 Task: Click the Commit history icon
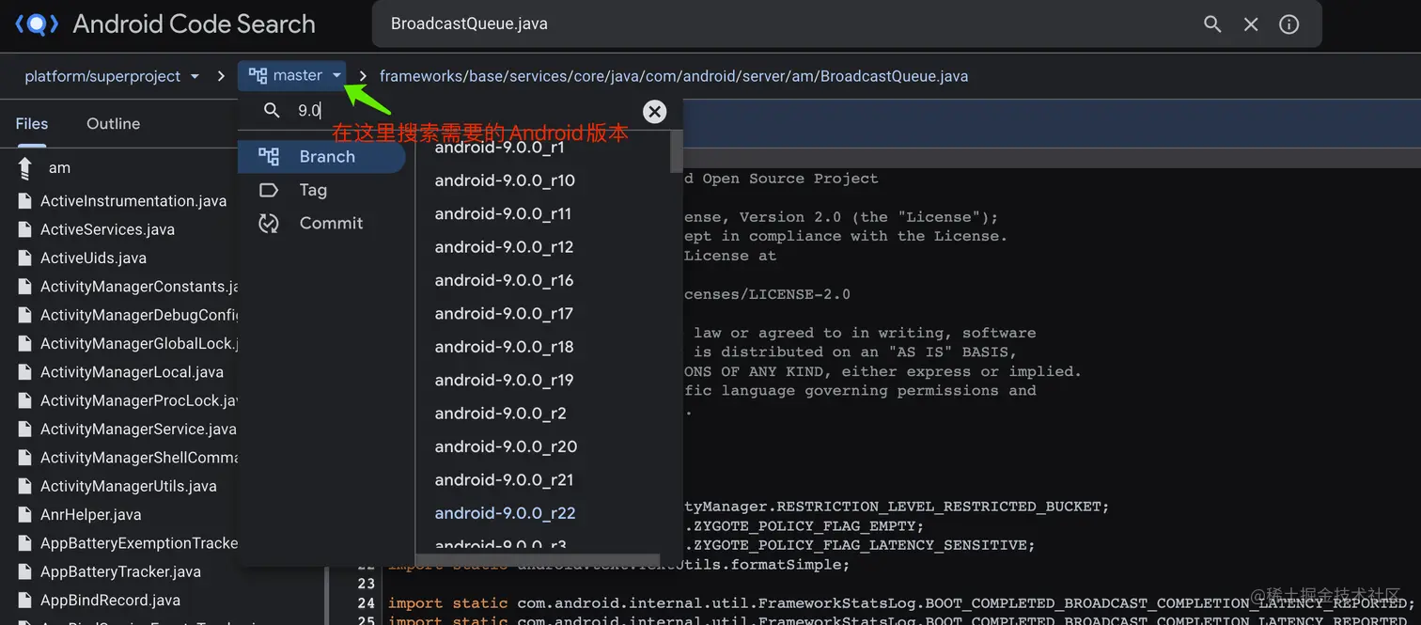tap(269, 223)
